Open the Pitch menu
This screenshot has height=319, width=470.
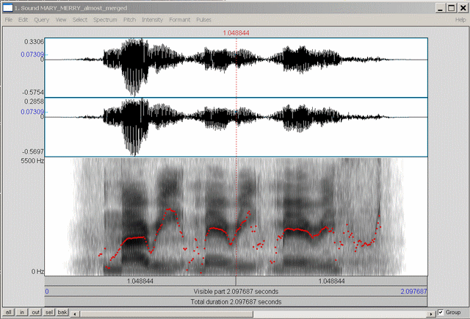(x=129, y=19)
